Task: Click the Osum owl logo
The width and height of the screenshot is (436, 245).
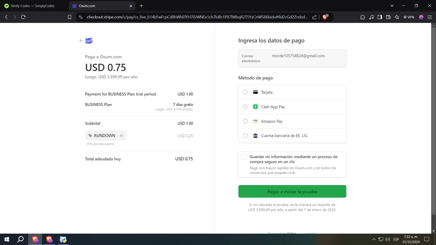Action: [x=89, y=41]
